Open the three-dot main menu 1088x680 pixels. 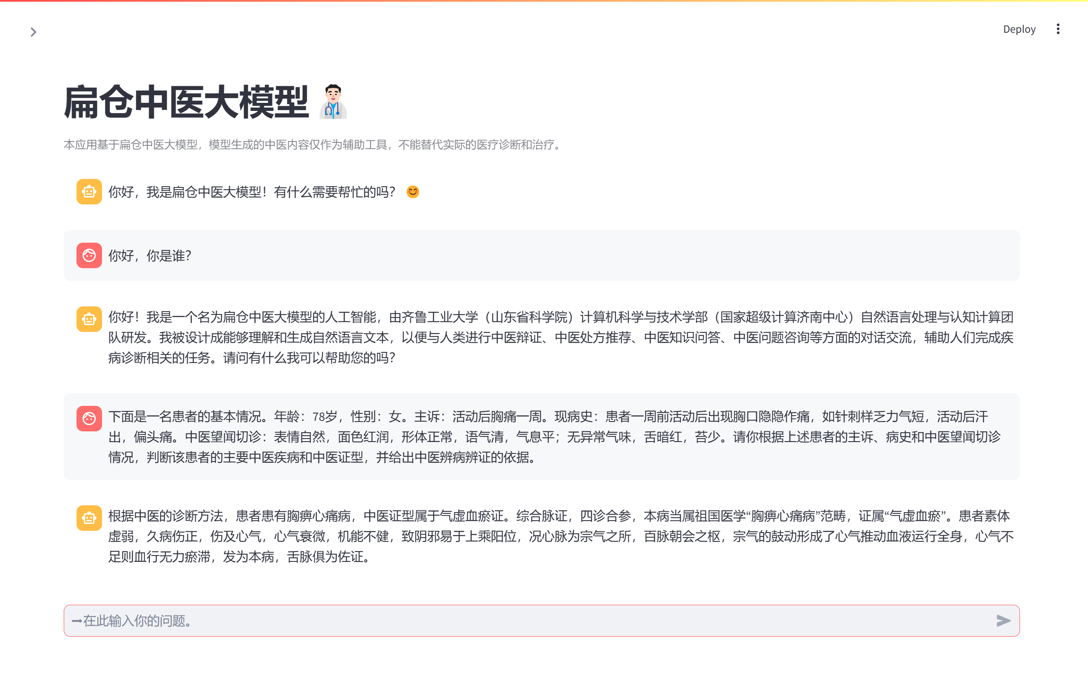pos(1057,29)
